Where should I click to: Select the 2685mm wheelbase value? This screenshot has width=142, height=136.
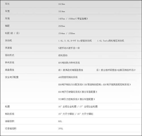click(62, 26)
